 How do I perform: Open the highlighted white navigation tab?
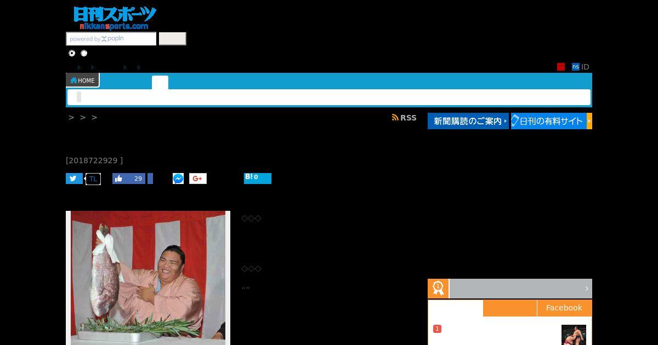coord(160,82)
